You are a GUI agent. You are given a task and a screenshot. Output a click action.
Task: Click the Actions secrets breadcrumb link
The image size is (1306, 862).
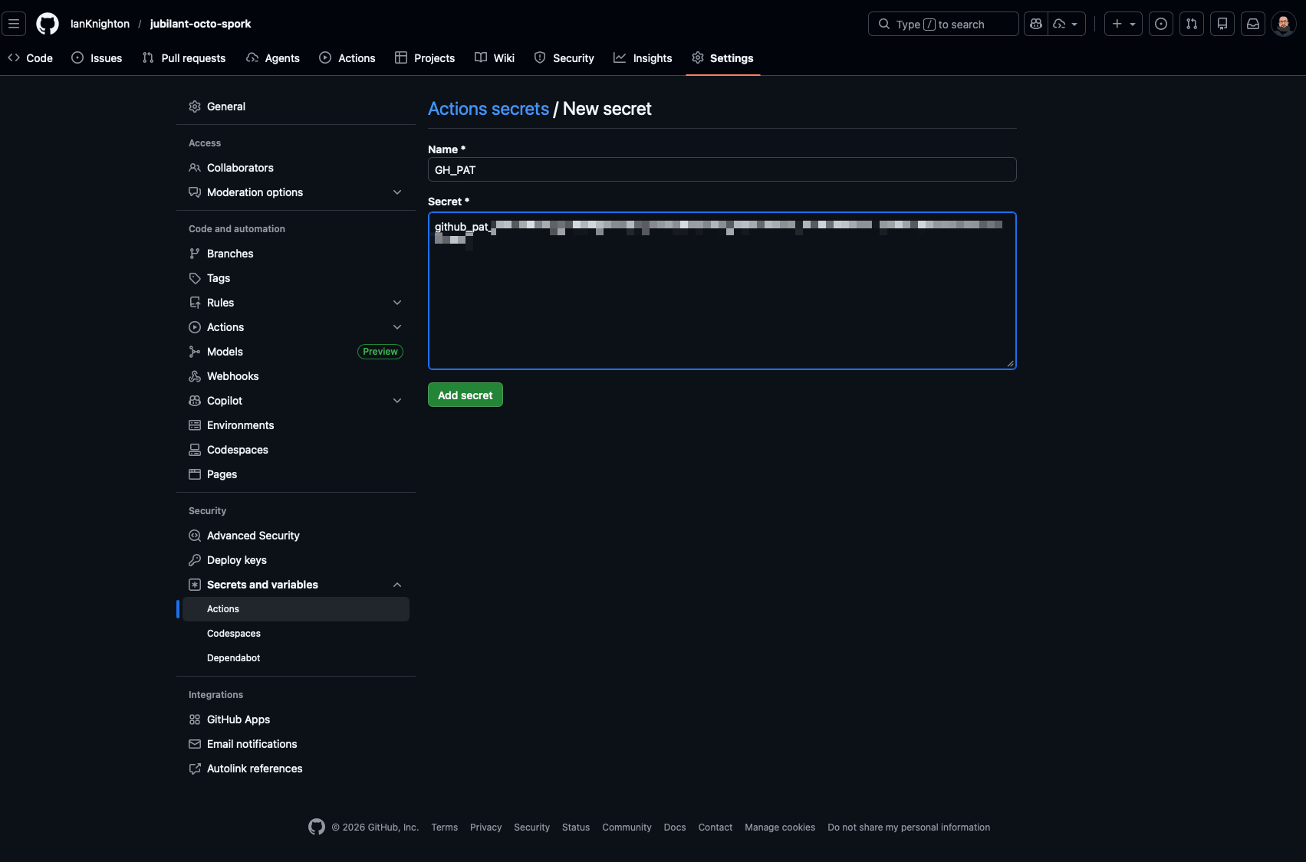click(x=489, y=109)
